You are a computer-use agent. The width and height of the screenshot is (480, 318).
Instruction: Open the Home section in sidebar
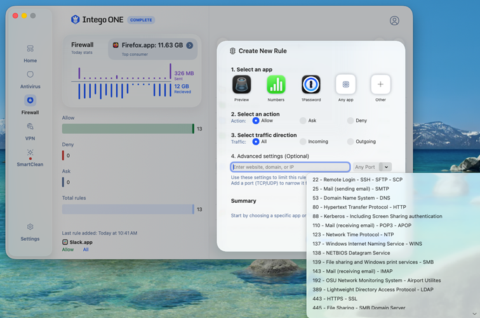point(30,53)
